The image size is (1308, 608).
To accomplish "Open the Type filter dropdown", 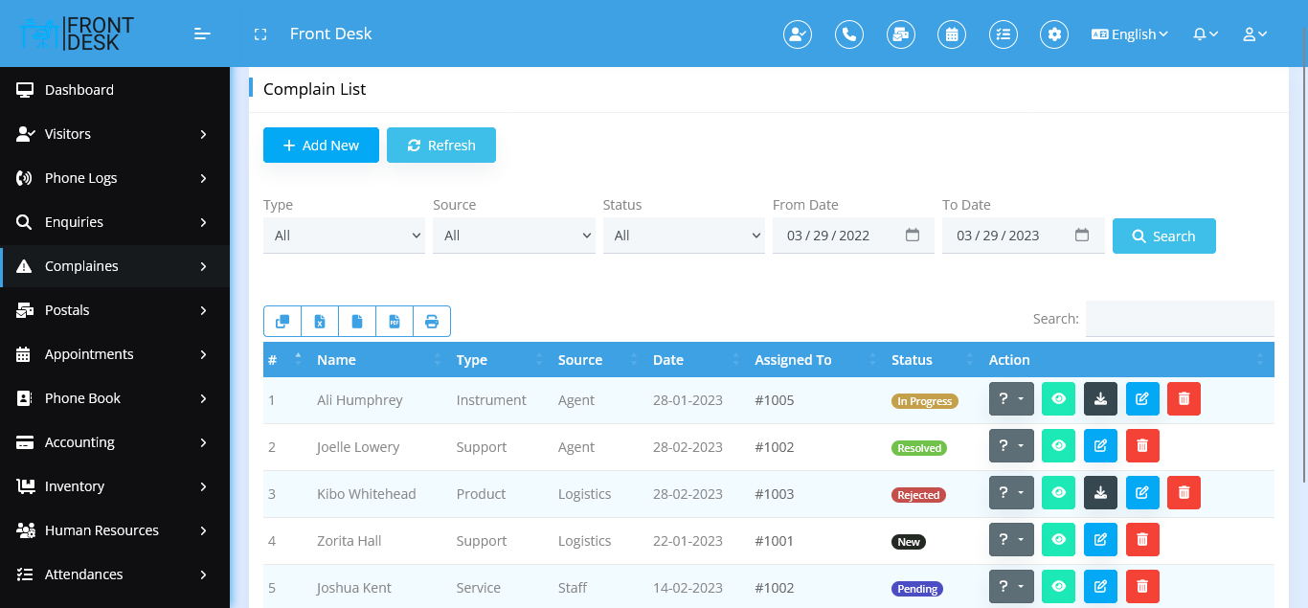I will coord(344,236).
